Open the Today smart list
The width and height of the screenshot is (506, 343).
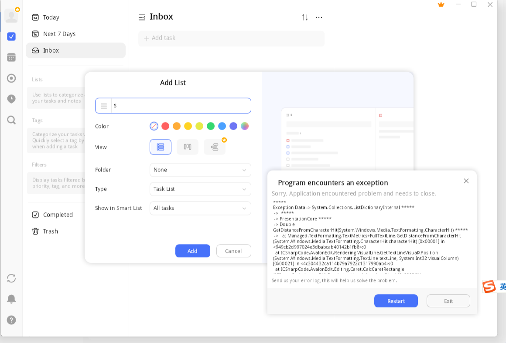coord(51,17)
